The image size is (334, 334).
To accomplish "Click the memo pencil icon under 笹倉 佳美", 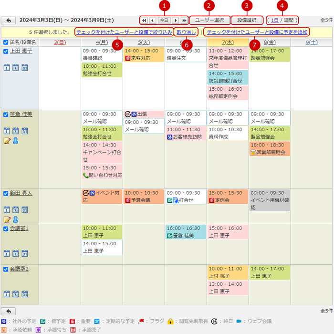I will click(x=7, y=140).
